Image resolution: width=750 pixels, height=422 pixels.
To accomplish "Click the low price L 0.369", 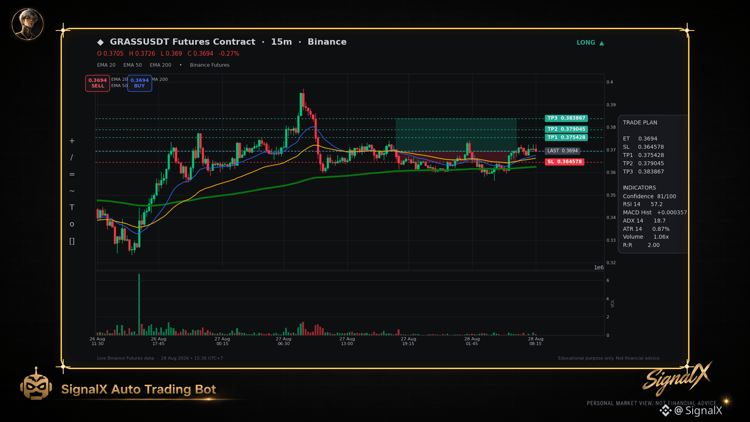I will [x=171, y=53].
